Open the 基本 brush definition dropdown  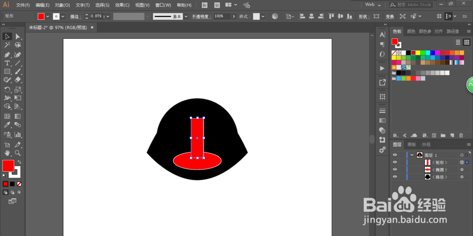(186, 16)
